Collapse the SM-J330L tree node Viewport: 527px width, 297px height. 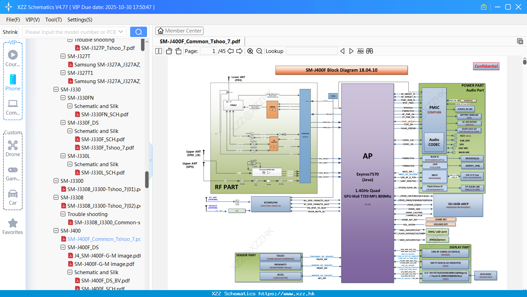pos(63,156)
